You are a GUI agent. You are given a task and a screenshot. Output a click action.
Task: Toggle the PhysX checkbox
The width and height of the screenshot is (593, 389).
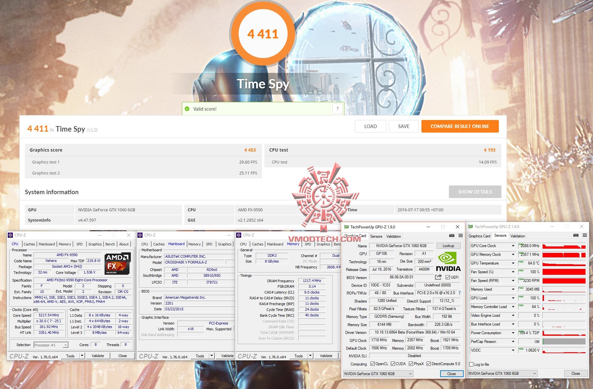411,364
